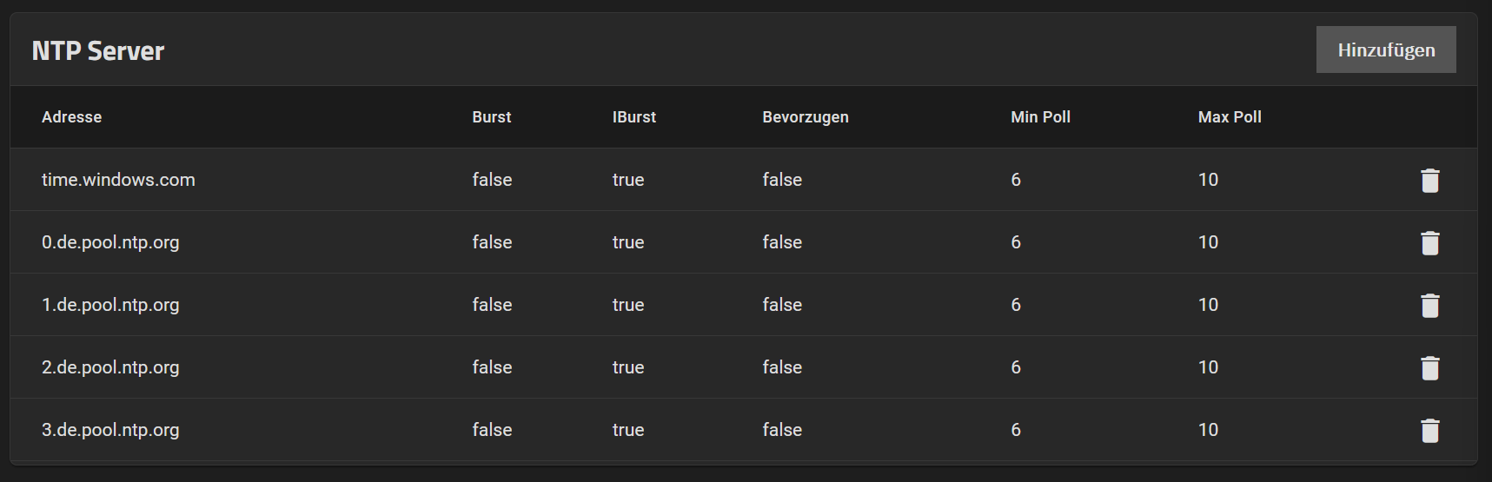Screen dimensions: 1492x482
Task: Delete the 2.de.pool.ntp.org row
Action: coord(1429,368)
